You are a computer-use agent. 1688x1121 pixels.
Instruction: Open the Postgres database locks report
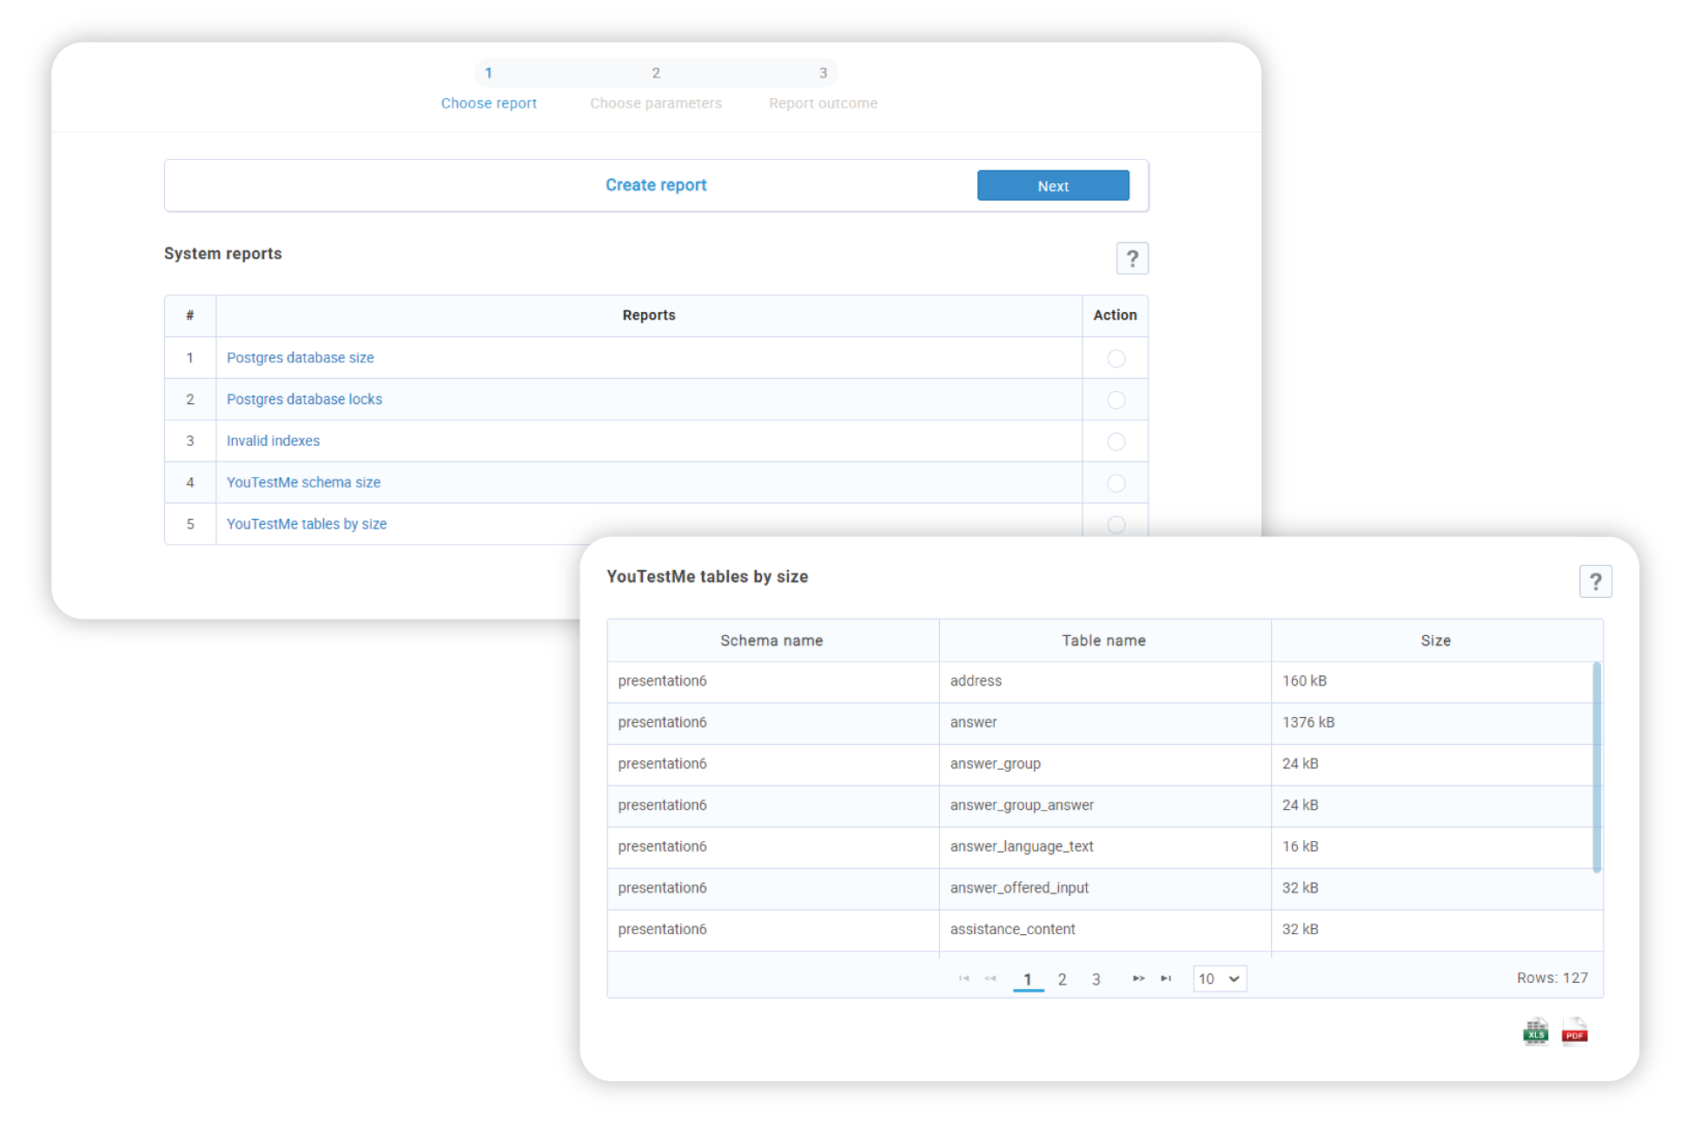(303, 399)
